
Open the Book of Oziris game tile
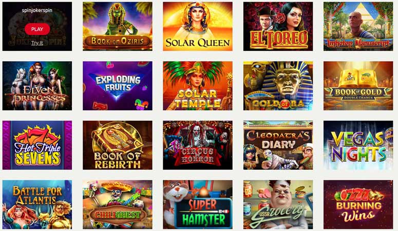click(118, 26)
